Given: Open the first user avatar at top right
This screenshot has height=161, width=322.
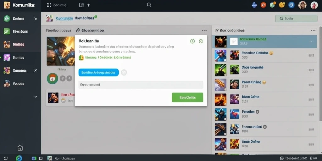Looking at the screenshot, I should tap(302, 5).
